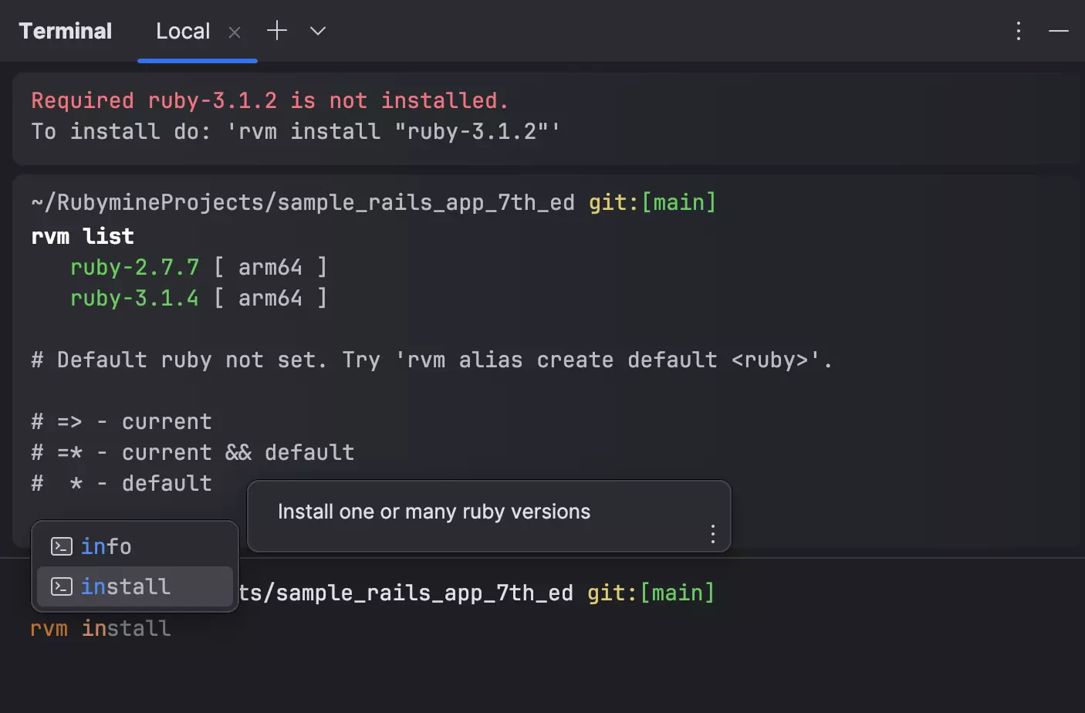Click the terminal icon beside "info" suggestion
Image resolution: width=1085 pixels, height=713 pixels.
click(60, 546)
